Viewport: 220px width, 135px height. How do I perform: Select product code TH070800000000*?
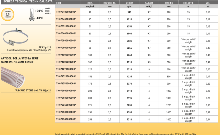tap(66, 40)
